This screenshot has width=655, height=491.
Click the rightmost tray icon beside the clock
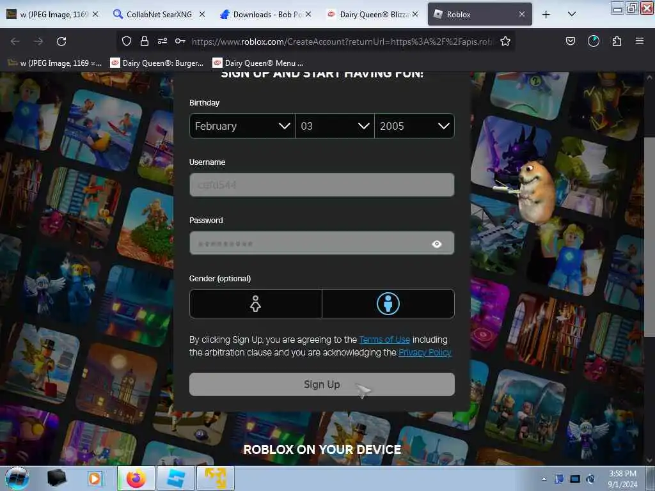coord(590,479)
